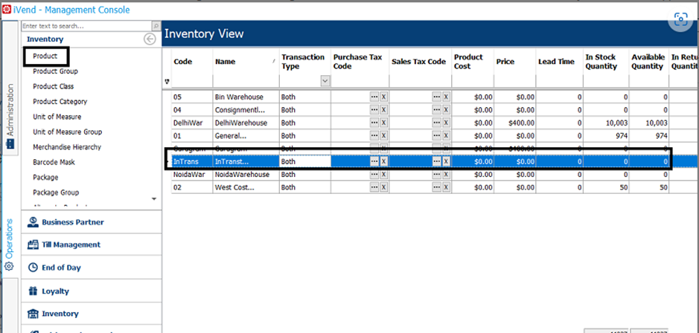Open Sales Tax Code lookup for West Cost row
This screenshot has width=699, height=333.
436,187
